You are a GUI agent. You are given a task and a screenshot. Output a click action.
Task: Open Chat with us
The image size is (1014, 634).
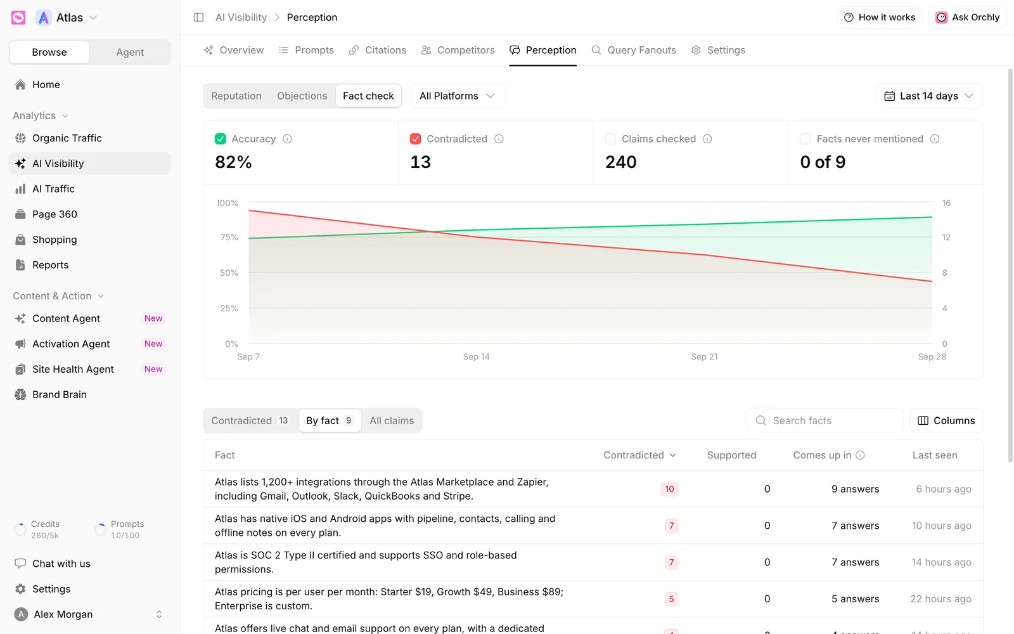tap(90, 564)
